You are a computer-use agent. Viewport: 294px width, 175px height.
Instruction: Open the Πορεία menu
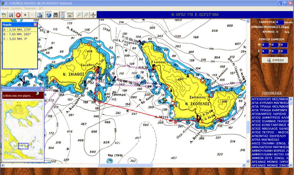pos(5,8)
